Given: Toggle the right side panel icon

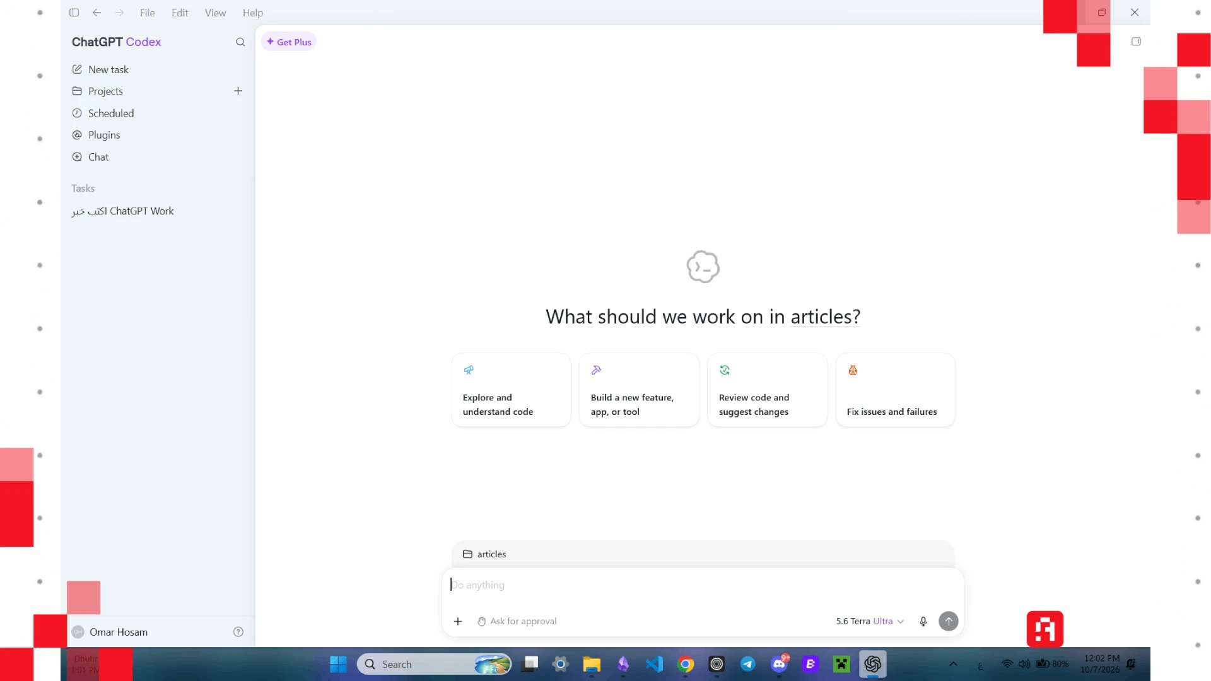Looking at the screenshot, I should point(1136,42).
